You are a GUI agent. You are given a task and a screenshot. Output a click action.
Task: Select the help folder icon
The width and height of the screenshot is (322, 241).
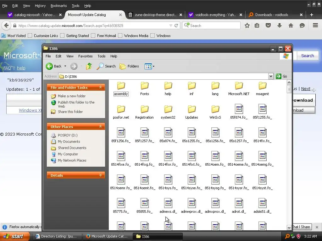click(x=168, y=86)
